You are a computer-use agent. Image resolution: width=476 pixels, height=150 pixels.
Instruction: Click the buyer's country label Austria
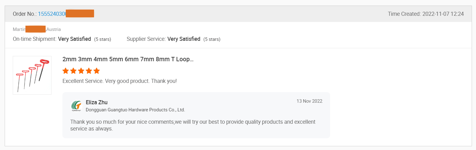tap(54, 29)
